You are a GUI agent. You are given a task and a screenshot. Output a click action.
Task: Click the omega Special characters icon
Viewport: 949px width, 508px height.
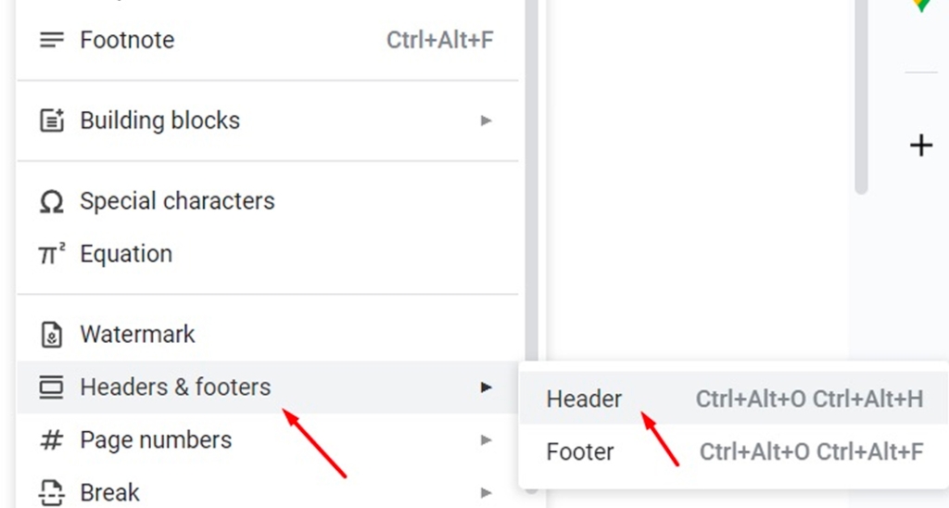tap(52, 201)
